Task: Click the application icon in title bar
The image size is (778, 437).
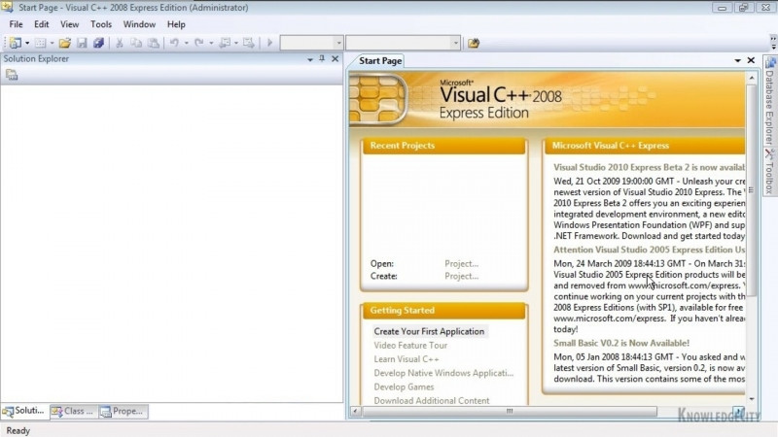Action: (x=7, y=7)
